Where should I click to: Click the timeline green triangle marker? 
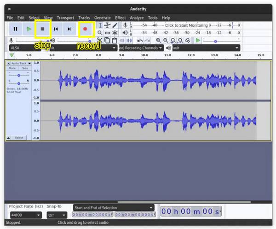click(x=11, y=55)
